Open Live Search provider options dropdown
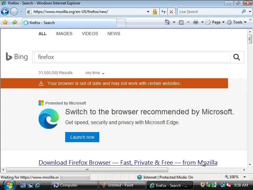 point(250,12)
